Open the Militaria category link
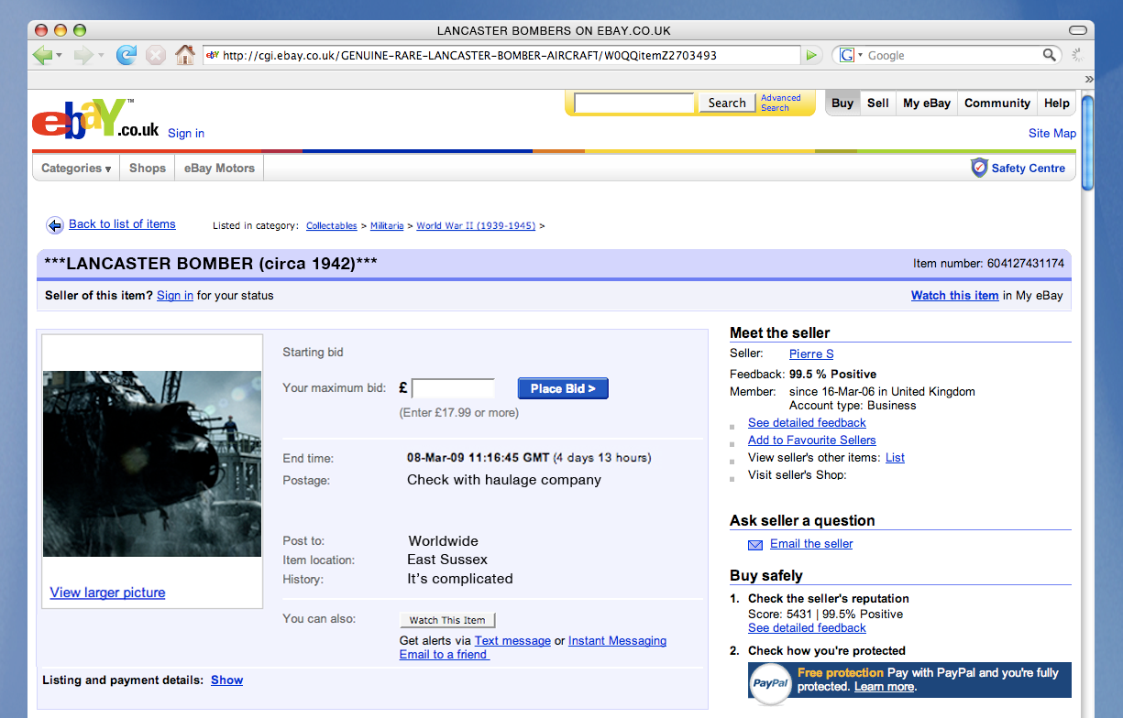The image size is (1123, 718). coord(387,226)
